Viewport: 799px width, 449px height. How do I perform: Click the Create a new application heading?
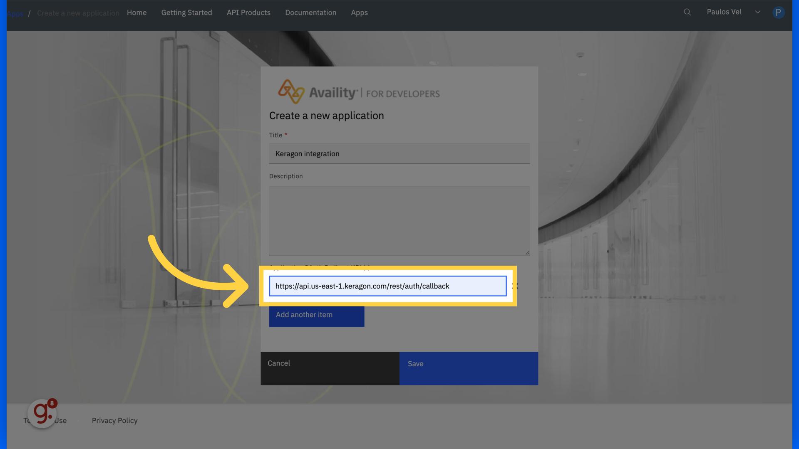click(326, 116)
